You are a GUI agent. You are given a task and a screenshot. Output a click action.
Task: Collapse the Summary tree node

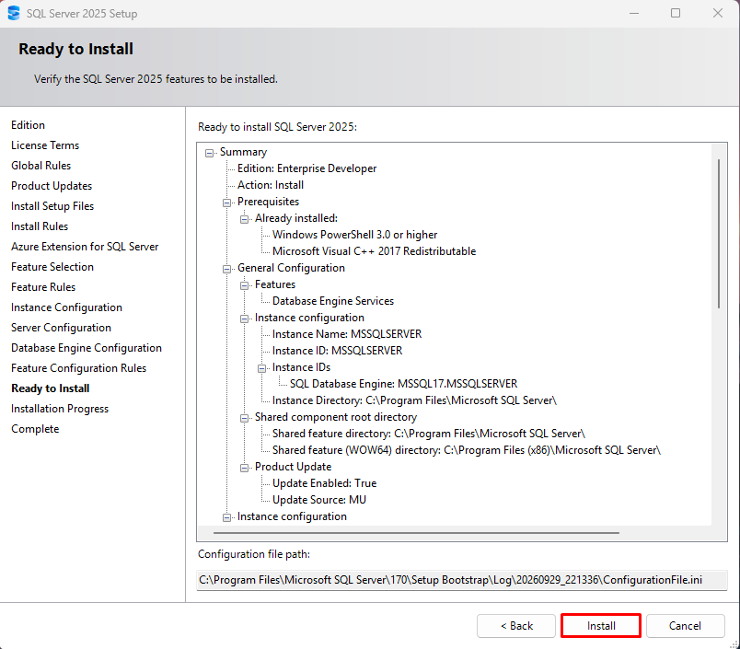tap(209, 153)
